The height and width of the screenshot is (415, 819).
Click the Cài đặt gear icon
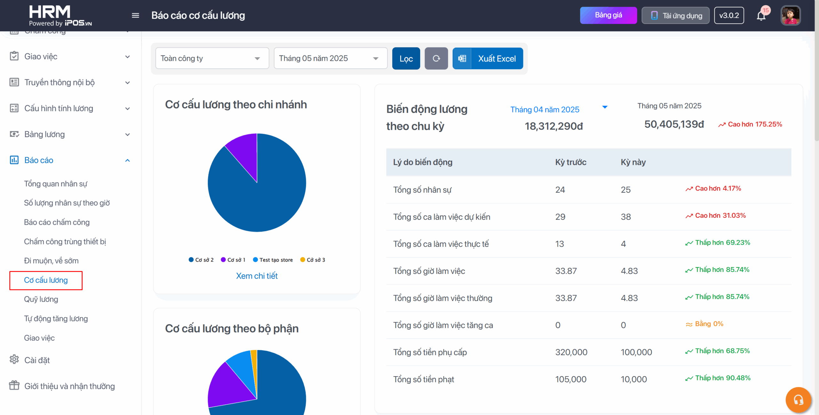pyautogui.click(x=14, y=360)
